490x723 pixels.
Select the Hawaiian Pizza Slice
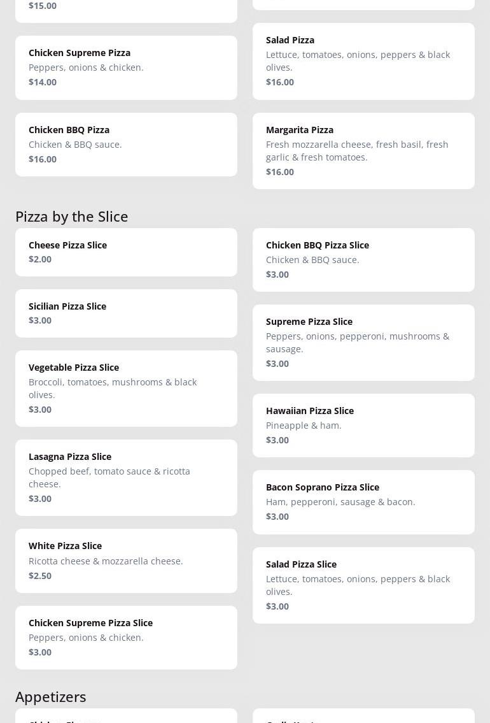[363, 426]
